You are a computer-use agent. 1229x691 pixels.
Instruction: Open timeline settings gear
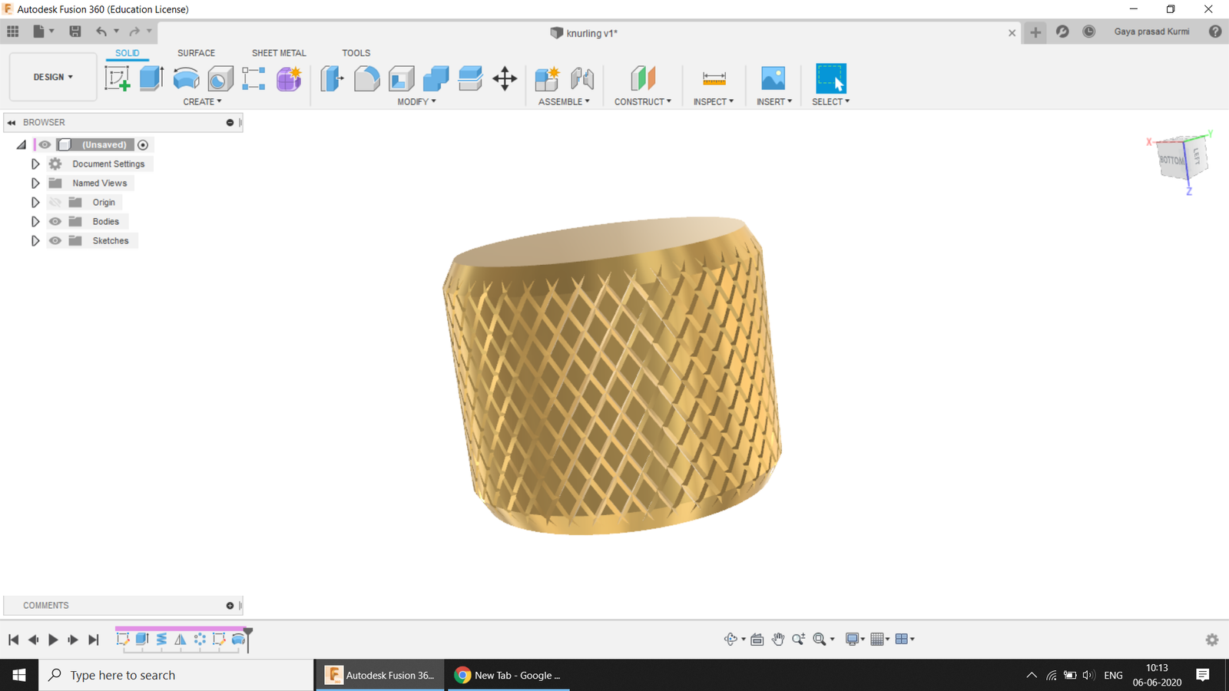(1212, 640)
